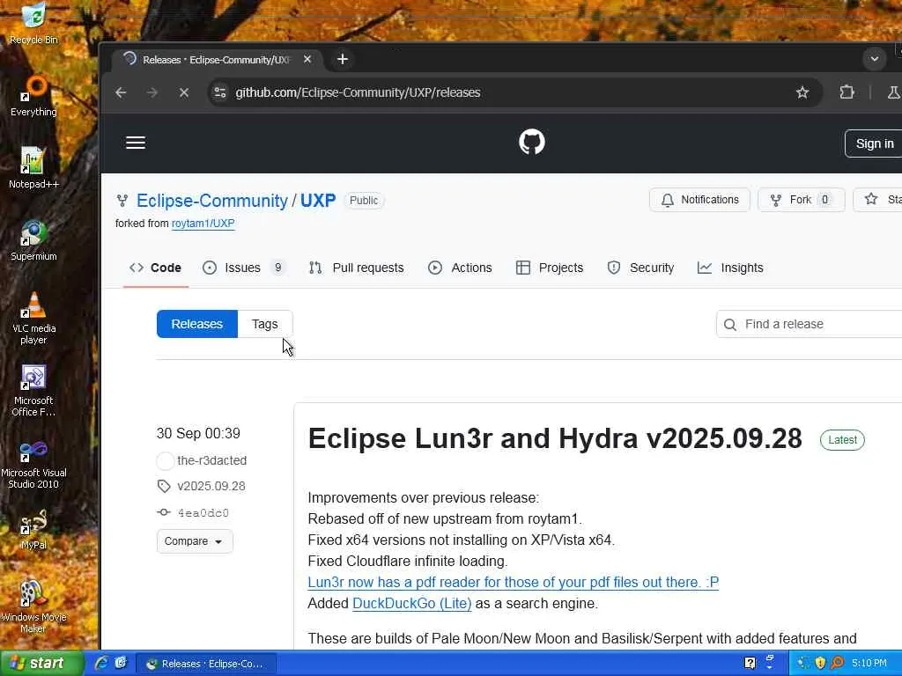Close the Releases browser tab
Screen dimensions: 902x676
pyautogui.click(x=307, y=59)
